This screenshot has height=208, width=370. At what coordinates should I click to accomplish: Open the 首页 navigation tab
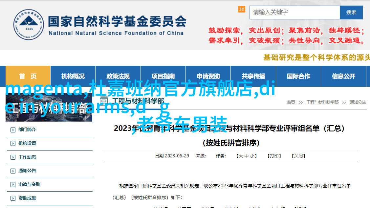[28, 76]
